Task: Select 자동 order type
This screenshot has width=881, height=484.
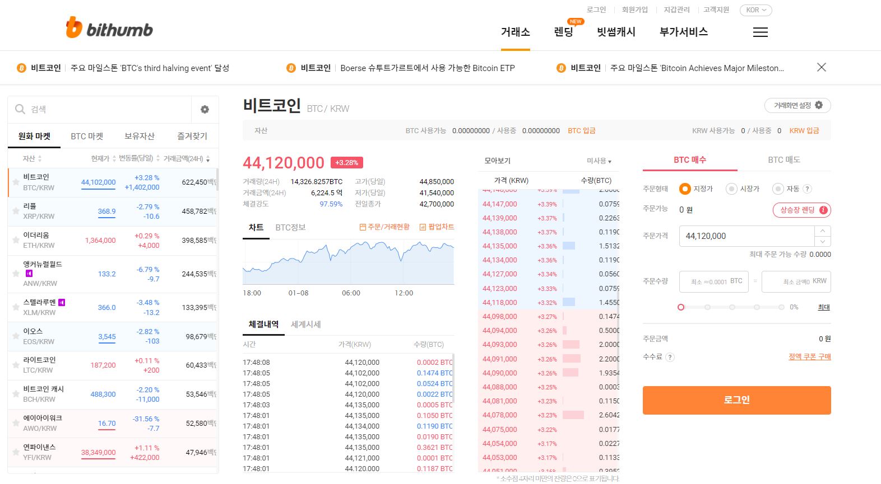Action: coord(777,189)
